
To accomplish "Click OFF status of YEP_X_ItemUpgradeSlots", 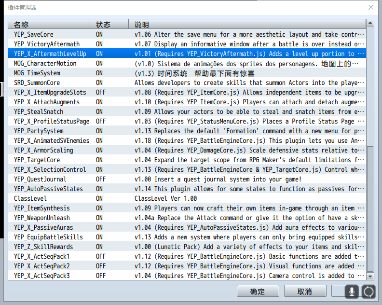I will coord(101,92).
